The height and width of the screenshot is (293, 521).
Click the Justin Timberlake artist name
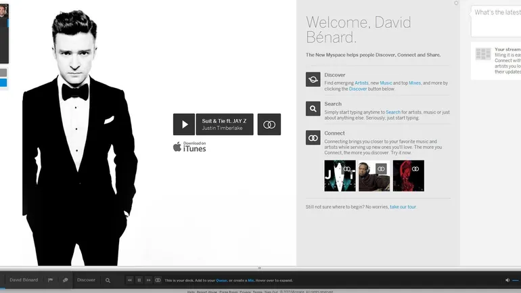point(222,128)
